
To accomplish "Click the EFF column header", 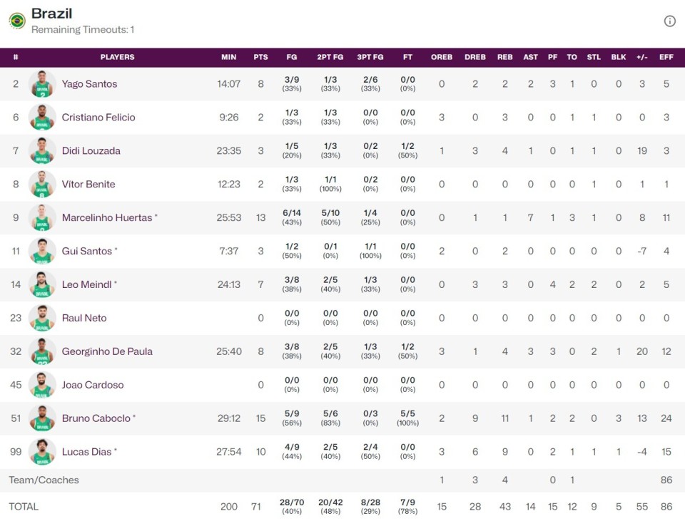I will (x=666, y=57).
